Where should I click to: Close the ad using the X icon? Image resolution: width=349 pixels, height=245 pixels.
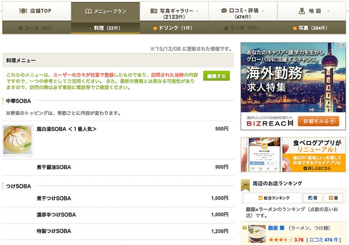pos(342,45)
